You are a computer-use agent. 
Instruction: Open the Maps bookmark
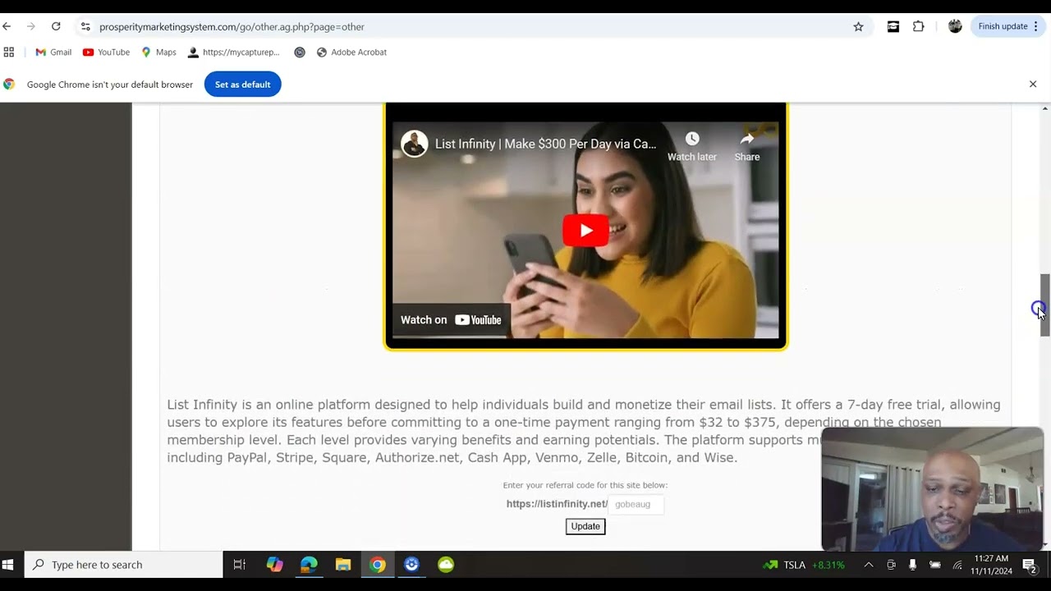click(158, 52)
